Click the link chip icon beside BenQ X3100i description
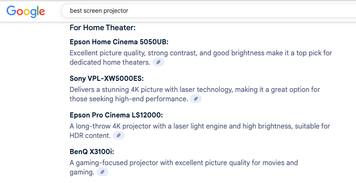This screenshot has width=356, height=183. click(x=102, y=172)
